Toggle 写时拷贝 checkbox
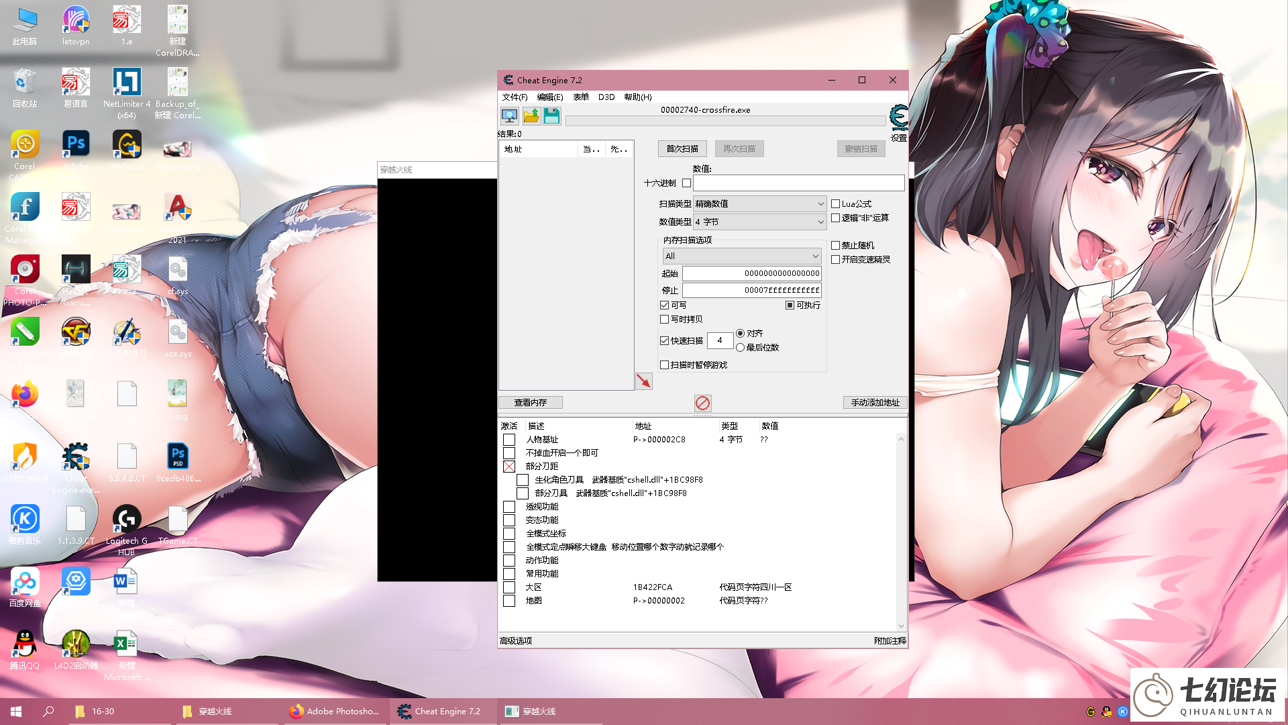1288x725 pixels. pyautogui.click(x=664, y=319)
